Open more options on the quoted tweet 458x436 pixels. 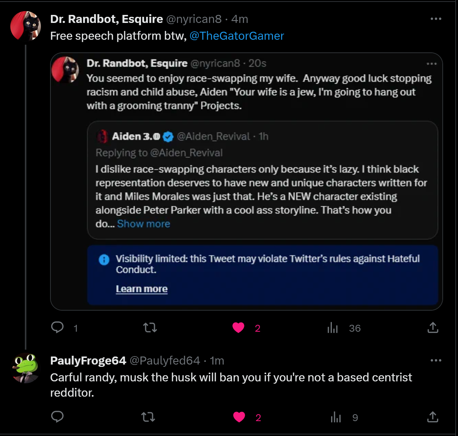pyautogui.click(x=431, y=64)
